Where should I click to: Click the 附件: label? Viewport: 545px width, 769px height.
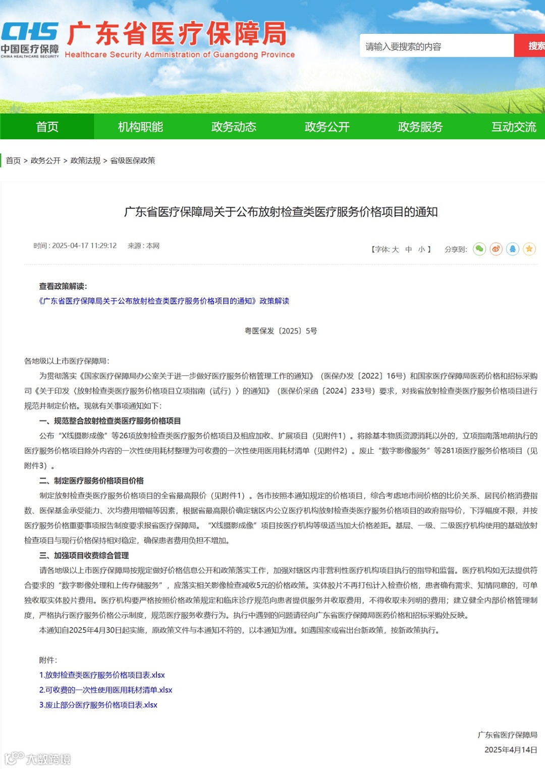[48, 660]
